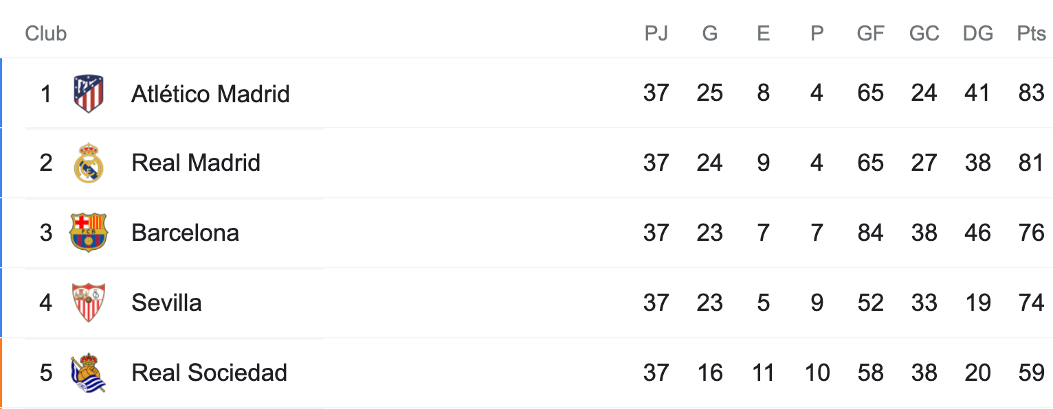The image size is (1053, 409).
Task: Click the Real Sociedad club crest
Action: (x=89, y=373)
